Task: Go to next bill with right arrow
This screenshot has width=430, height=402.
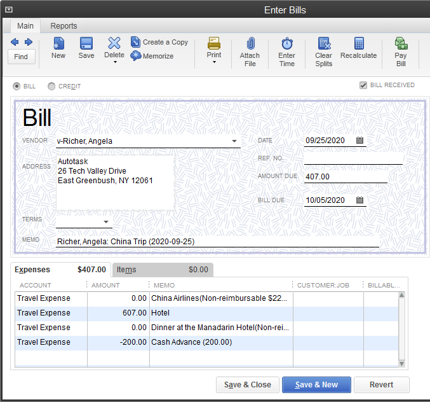Action: (x=29, y=42)
